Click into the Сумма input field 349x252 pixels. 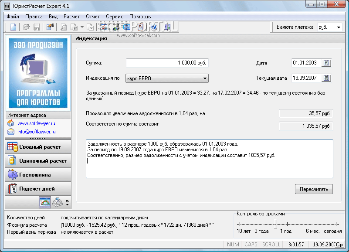[x=167, y=63]
